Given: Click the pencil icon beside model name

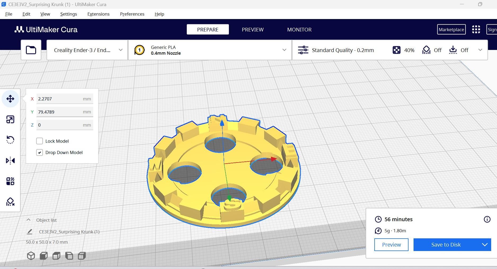Looking at the screenshot, I should coord(29,232).
